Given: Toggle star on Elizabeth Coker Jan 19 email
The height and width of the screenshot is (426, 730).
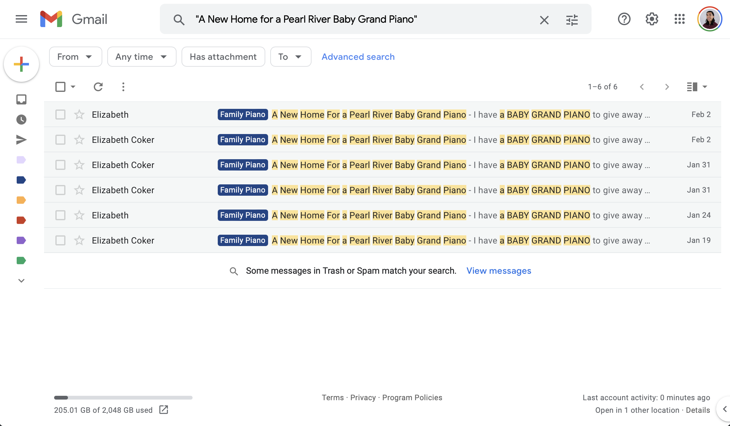Looking at the screenshot, I should [x=79, y=240].
